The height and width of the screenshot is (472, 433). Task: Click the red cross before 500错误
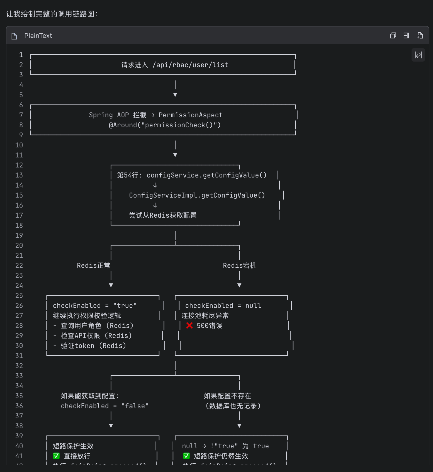189,325
